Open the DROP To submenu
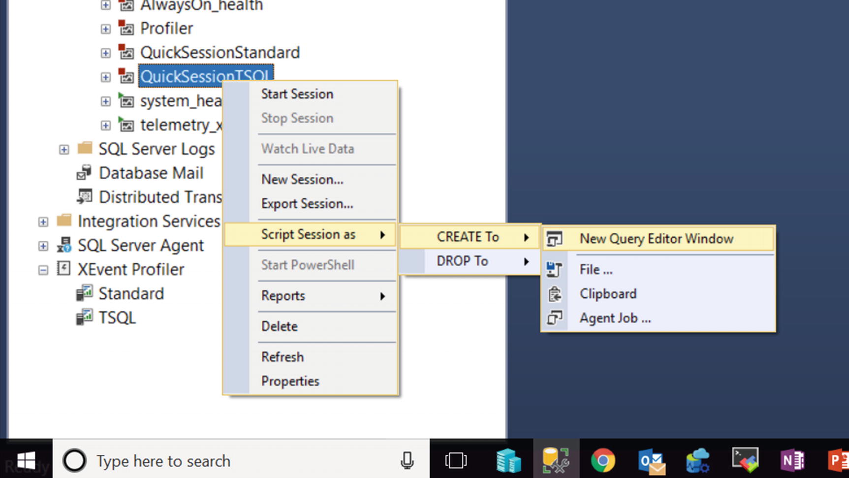This screenshot has height=478, width=849. pyautogui.click(x=470, y=261)
